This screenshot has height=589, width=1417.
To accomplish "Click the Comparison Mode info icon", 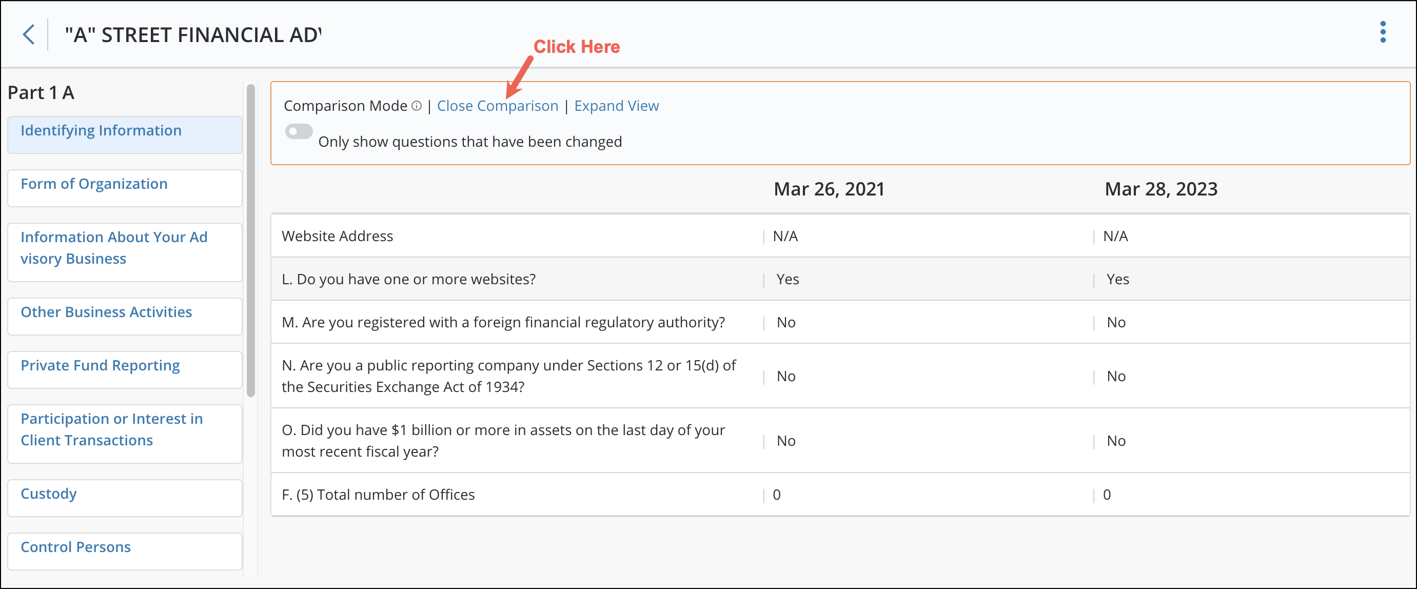I will (x=417, y=106).
